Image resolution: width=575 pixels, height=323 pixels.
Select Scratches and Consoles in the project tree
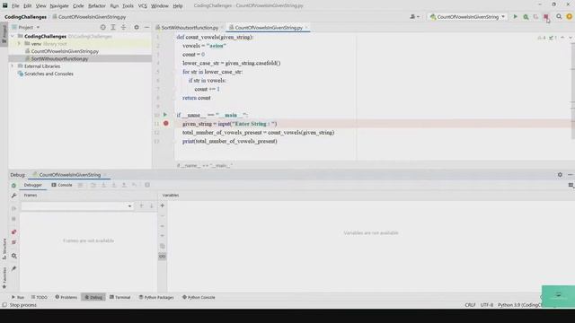(49, 74)
